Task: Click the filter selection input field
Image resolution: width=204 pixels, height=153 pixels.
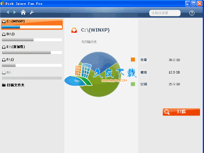Action: click(165, 13)
